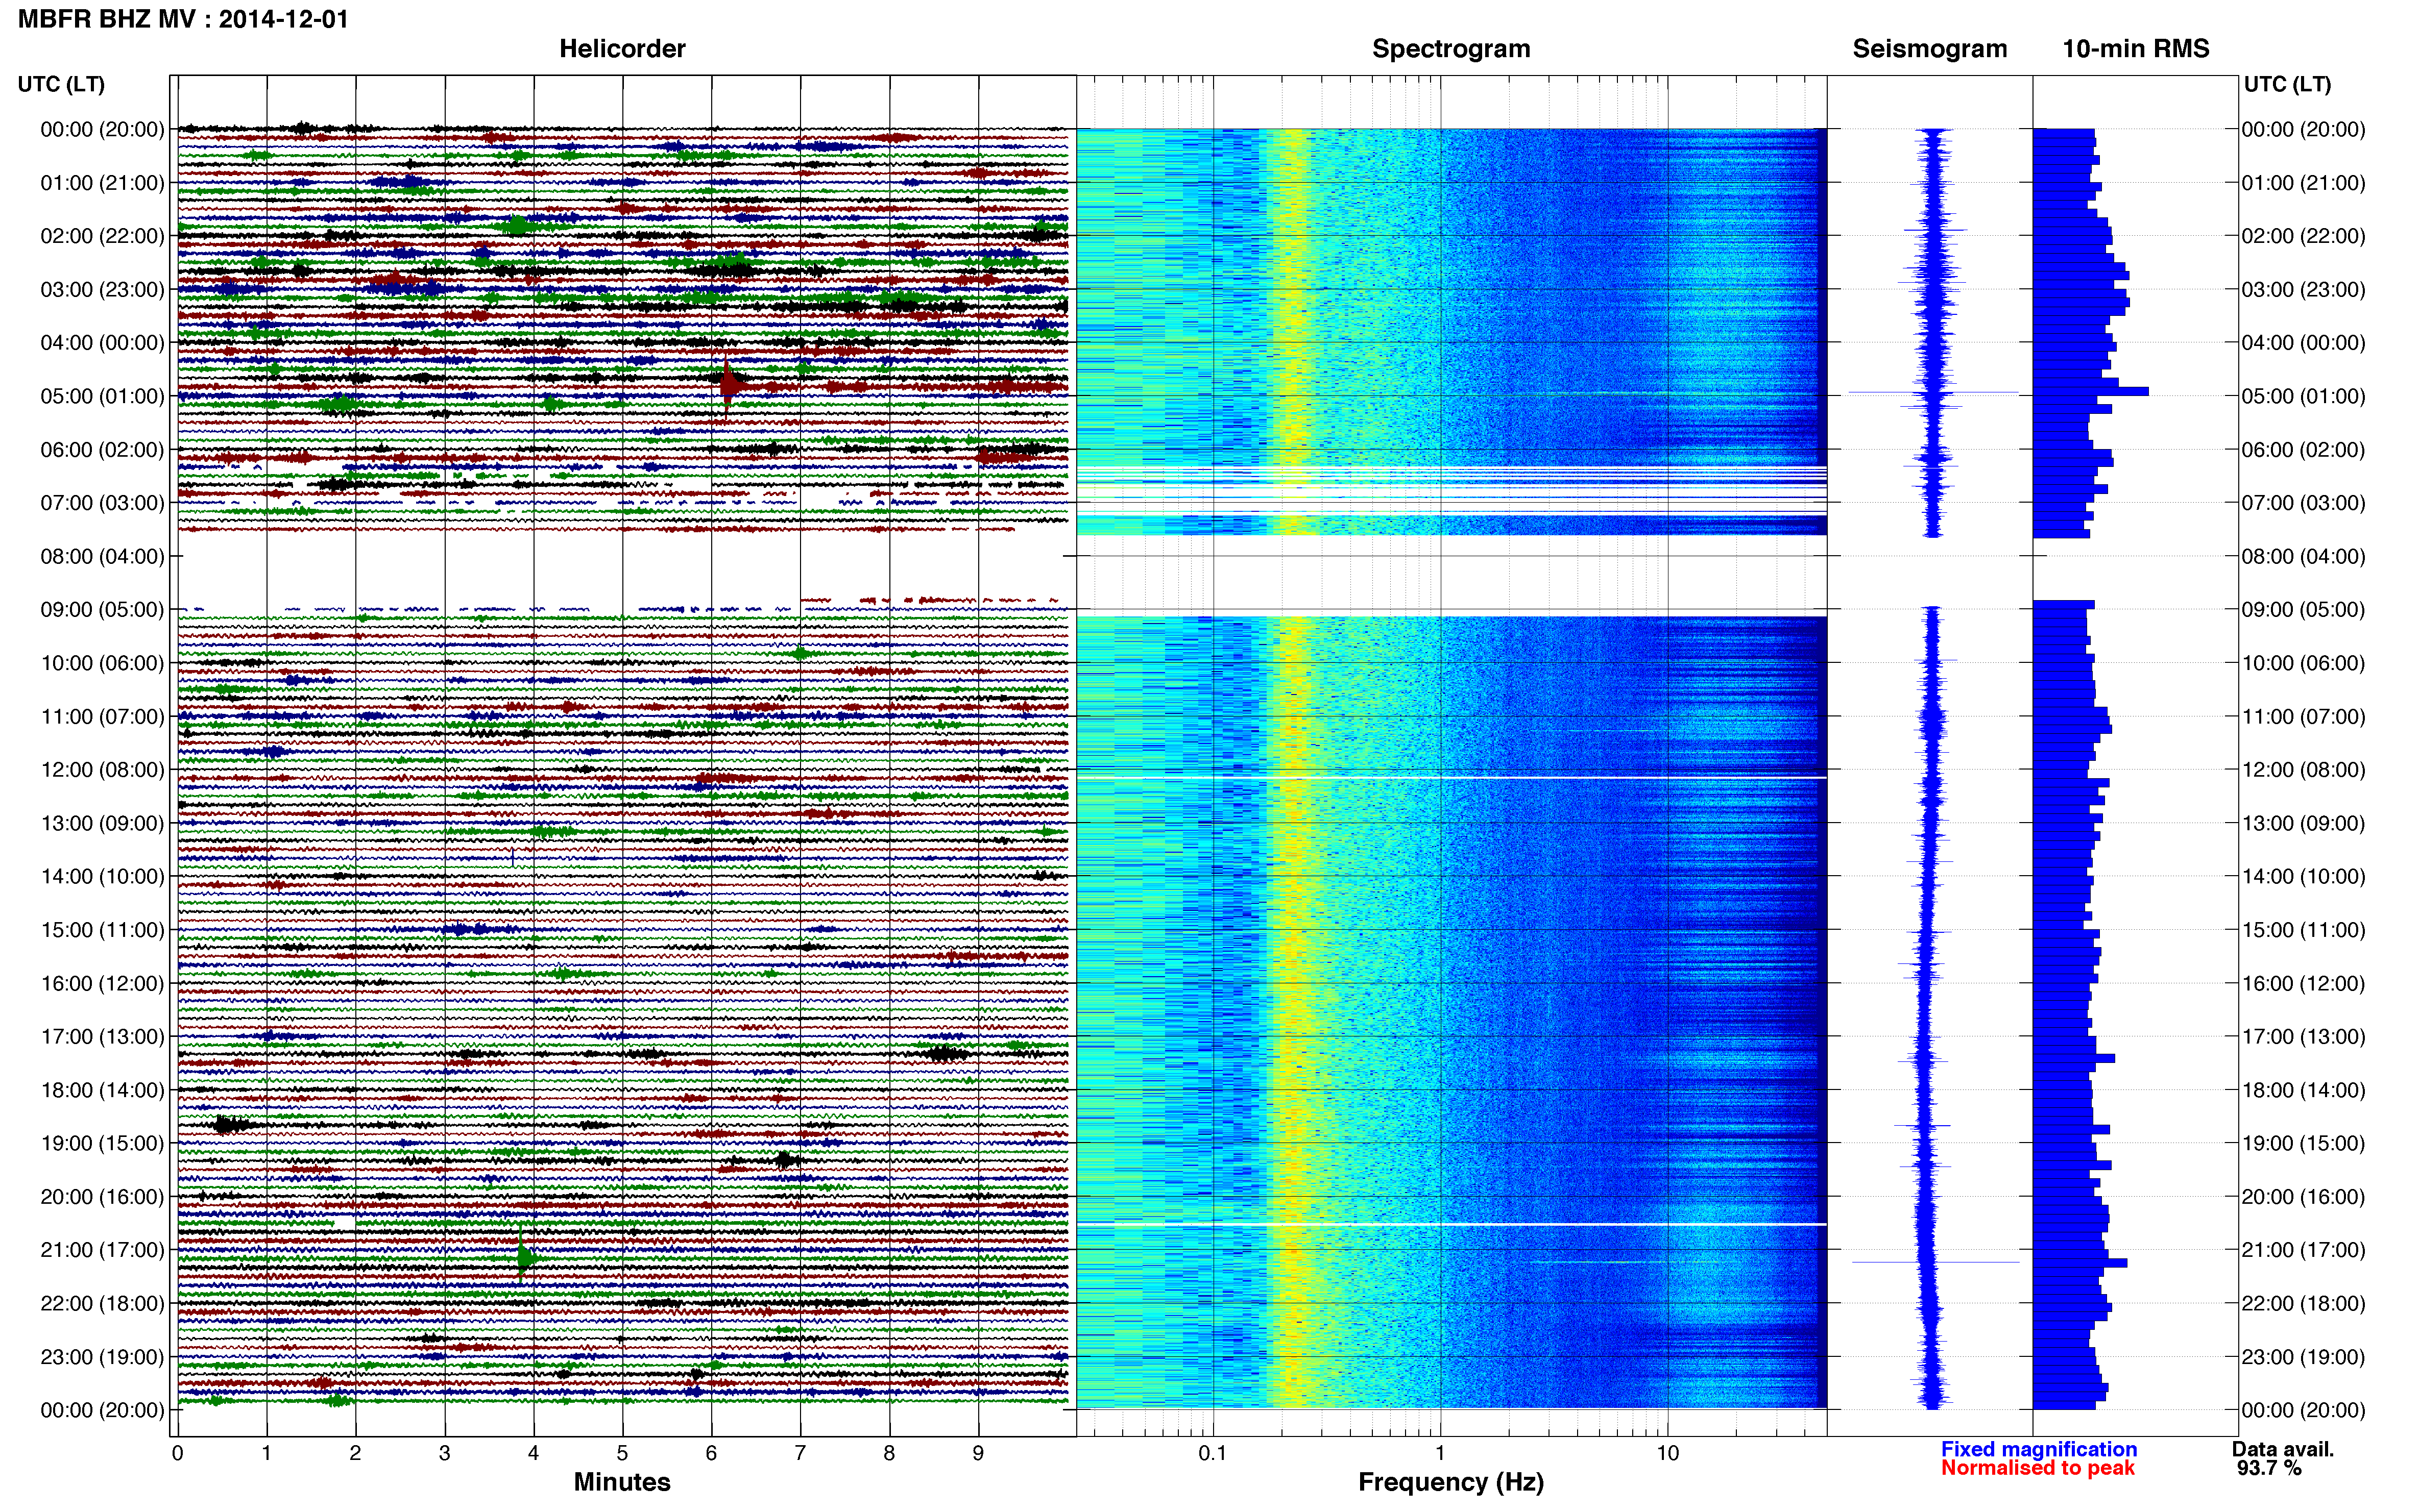Click left time label 21:00 (17:00)
This screenshot has width=2420, height=1512.
[102, 1250]
